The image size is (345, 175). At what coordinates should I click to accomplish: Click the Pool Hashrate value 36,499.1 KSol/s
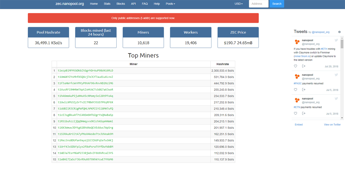[x=48, y=43]
